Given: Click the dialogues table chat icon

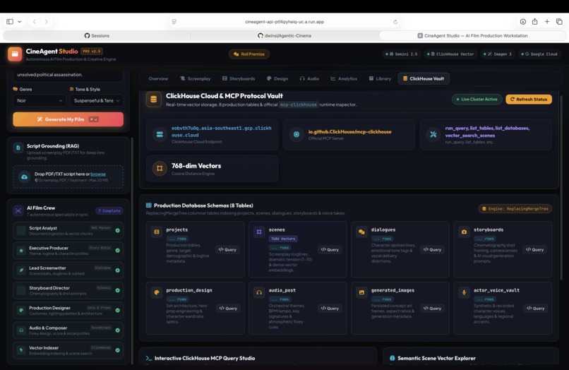Looking at the screenshot, I should pos(361,232).
